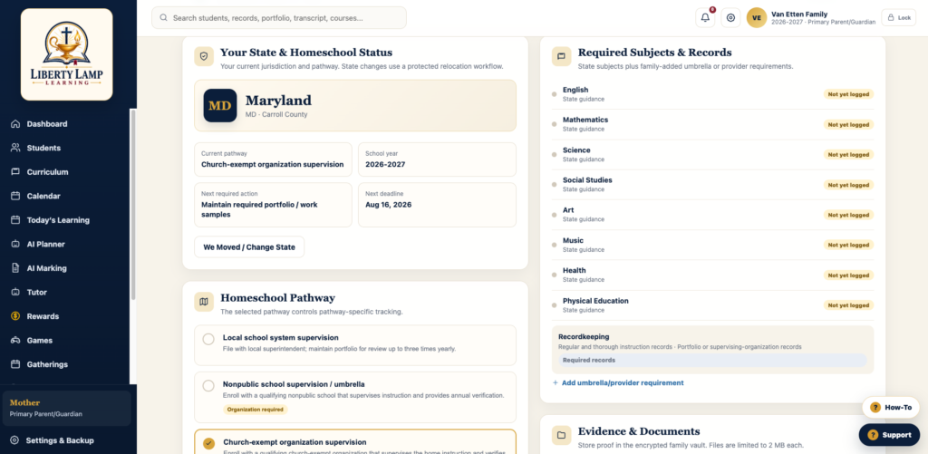Click the School year 2026-2027 field
This screenshot has width=928, height=454.
click(x=437, y=159)
